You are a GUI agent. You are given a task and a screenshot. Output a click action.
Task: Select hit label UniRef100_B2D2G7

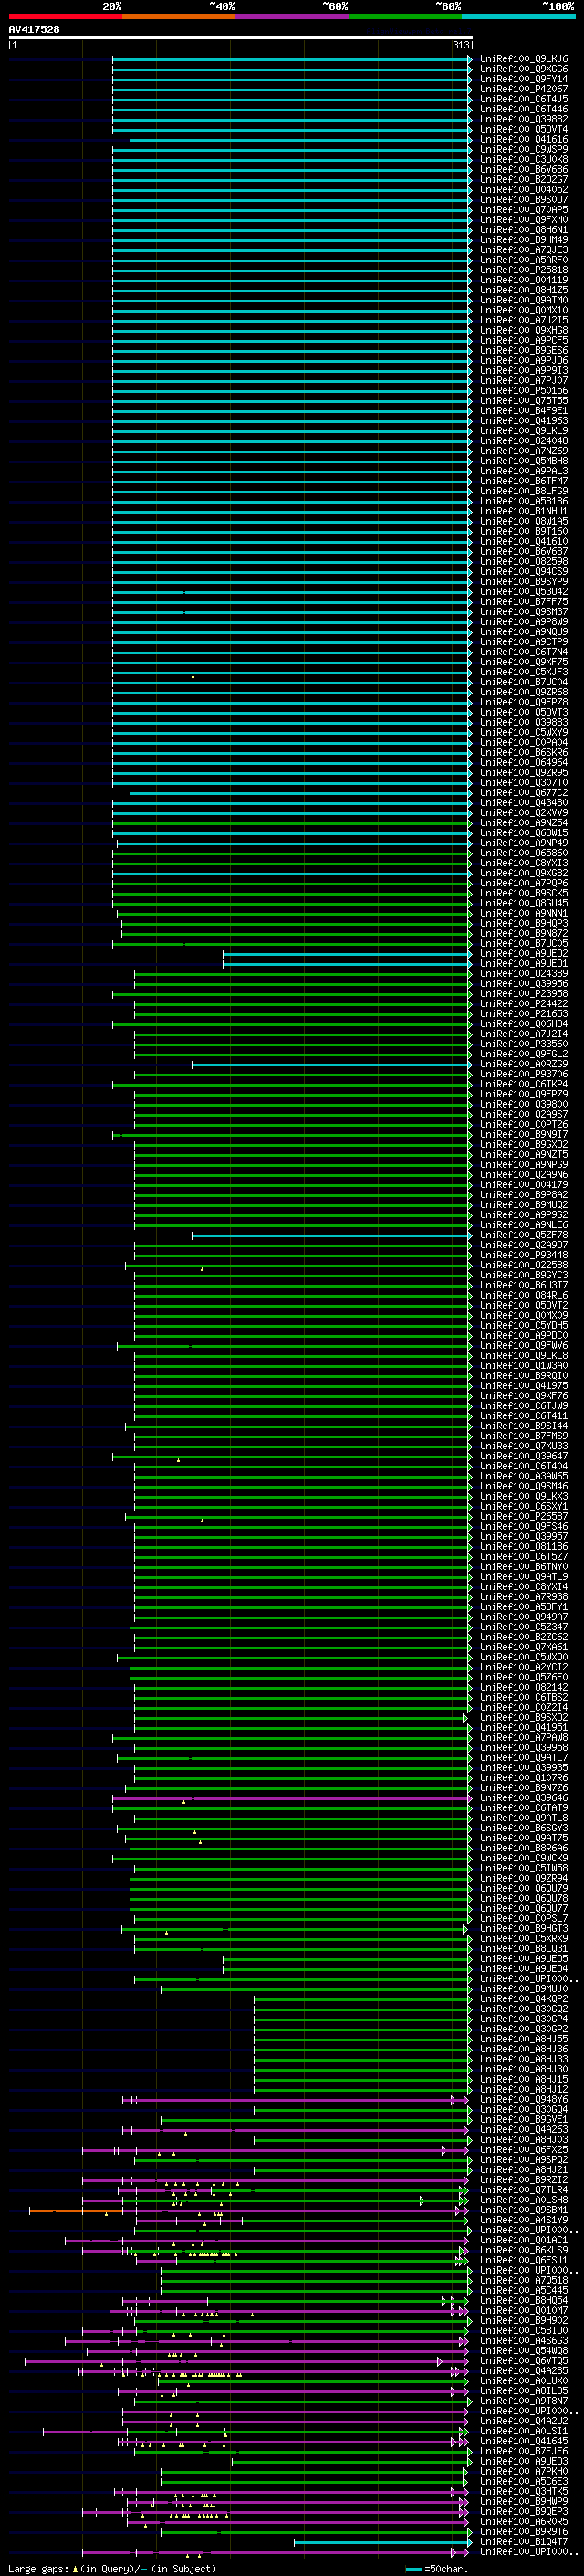click(x=524, y=179)
